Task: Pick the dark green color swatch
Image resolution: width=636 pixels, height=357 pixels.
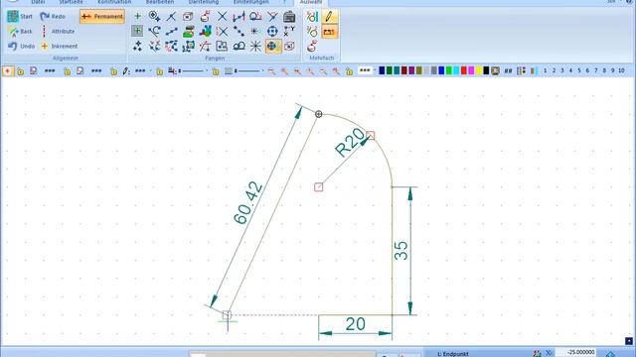Action: [390, 71]
